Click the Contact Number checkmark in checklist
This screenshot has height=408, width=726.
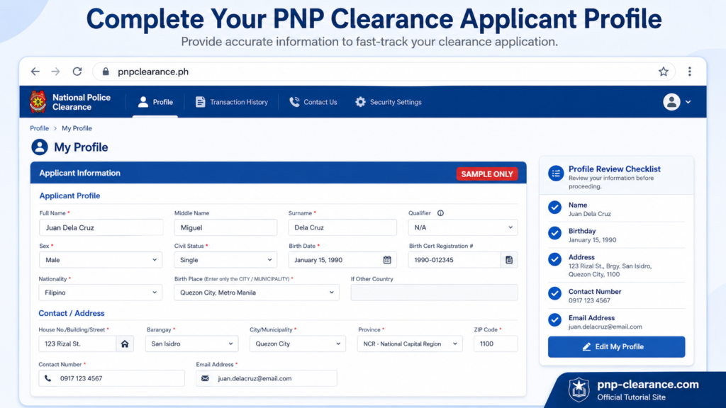pyautogui.click(x=554, y=293)
